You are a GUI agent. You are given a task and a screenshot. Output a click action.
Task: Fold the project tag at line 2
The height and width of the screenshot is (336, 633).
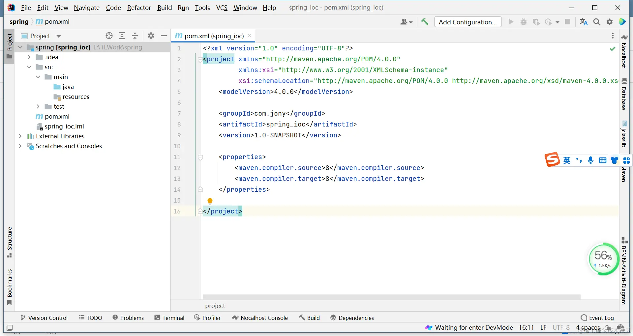(x=200, y=59)
